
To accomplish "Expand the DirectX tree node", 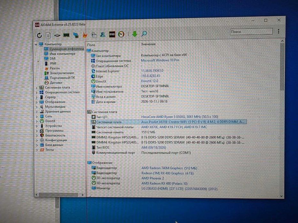I will pos(37,121).
